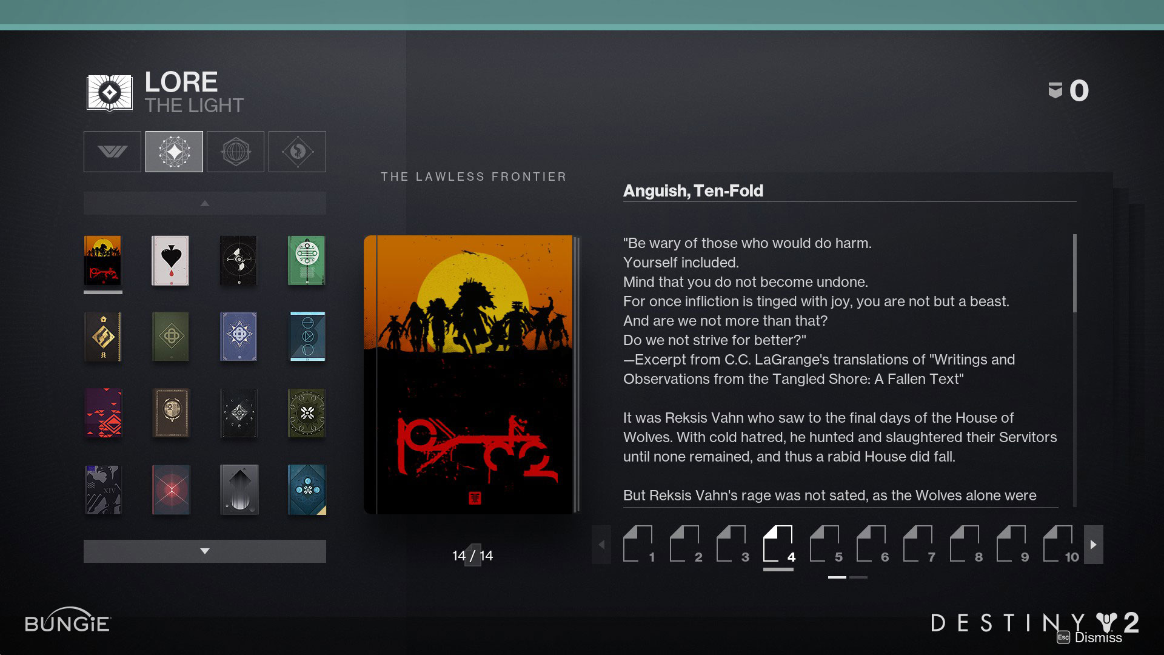Image resolution: width=1164 pixels, height=655 pixels.
Task: Click the large Lawless Frontier book cover
Action: coord(472,375)
